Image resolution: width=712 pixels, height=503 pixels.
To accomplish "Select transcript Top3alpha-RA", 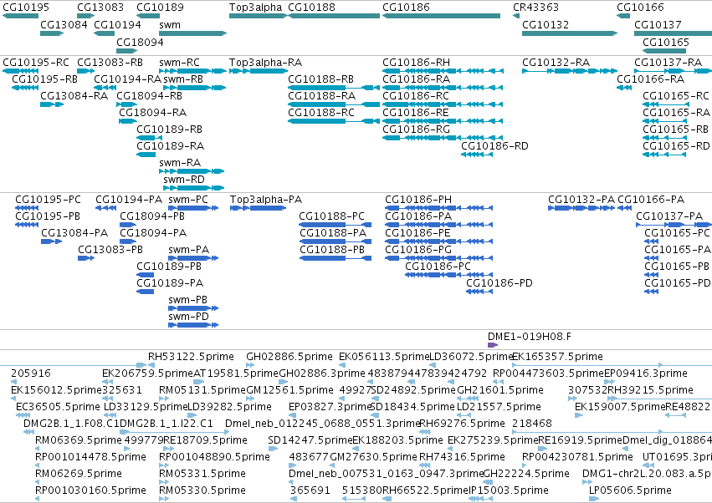I will (265, 62).
